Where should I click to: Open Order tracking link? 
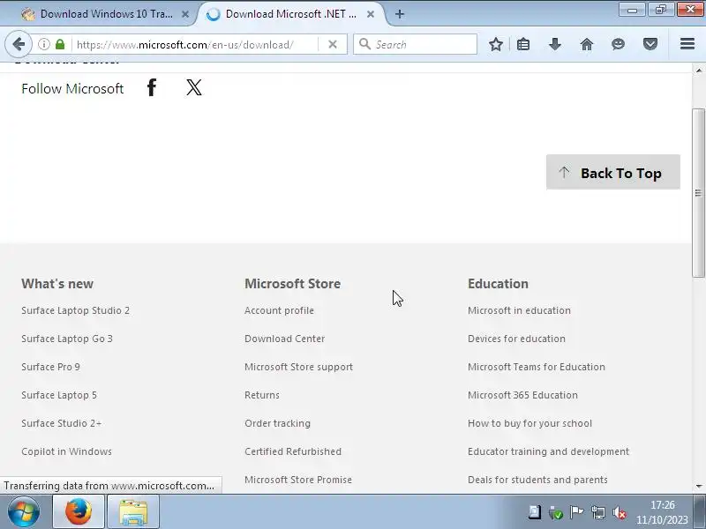tap(277, 423)
